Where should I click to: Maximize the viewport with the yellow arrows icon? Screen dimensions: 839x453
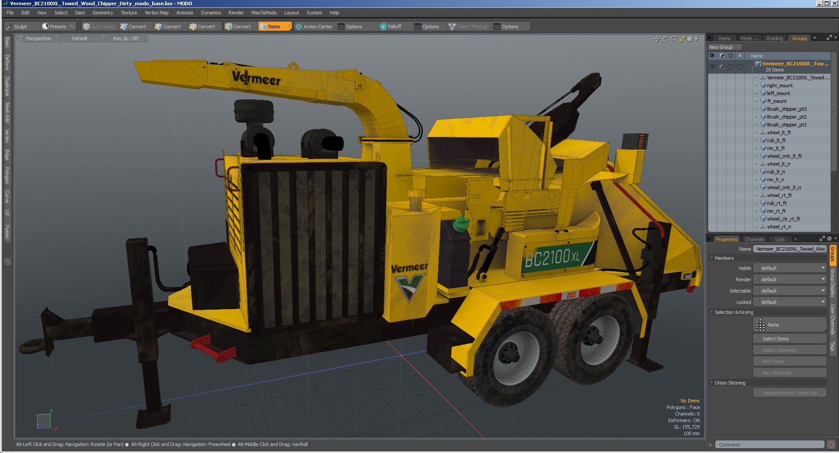[682, 39]
